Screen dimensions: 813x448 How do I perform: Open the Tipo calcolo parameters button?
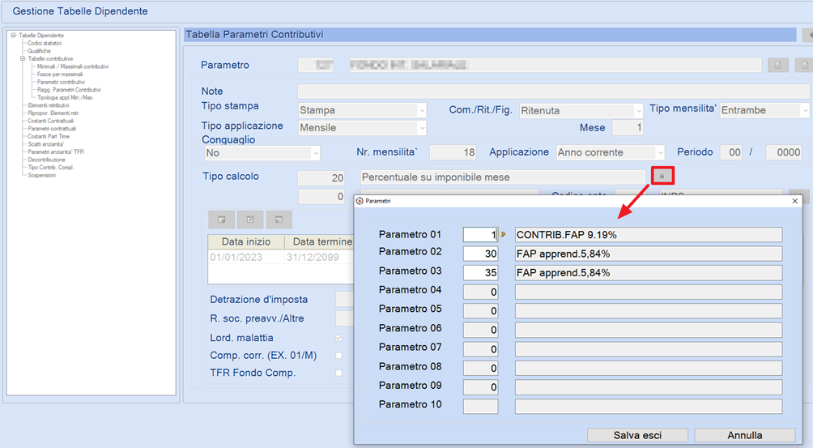[662, 177]
